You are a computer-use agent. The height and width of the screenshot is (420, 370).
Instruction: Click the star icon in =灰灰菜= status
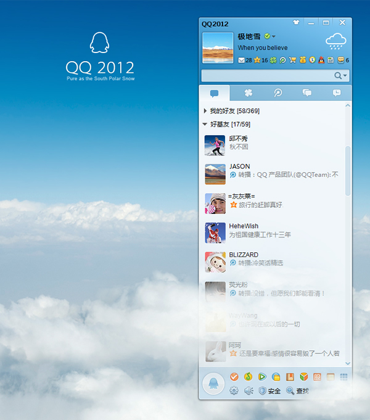(233, 205)
